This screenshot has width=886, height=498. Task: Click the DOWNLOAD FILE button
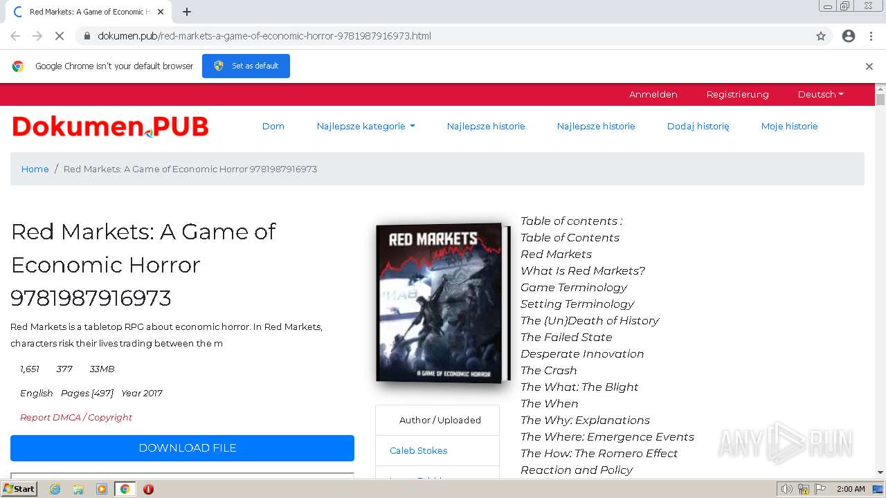click(x=182, y=448)
